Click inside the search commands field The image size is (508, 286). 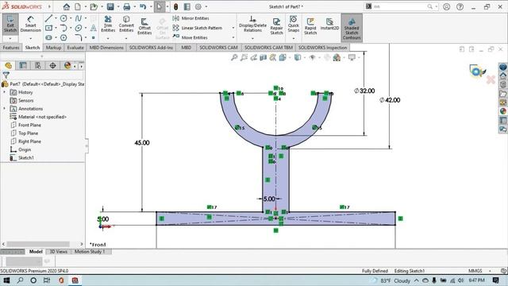400,6
